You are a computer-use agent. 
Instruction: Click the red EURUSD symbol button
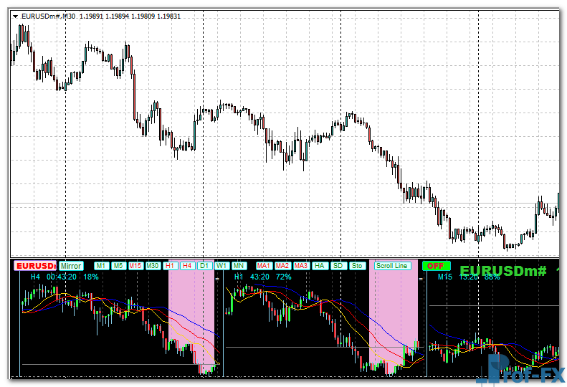(x=35, y=266)
